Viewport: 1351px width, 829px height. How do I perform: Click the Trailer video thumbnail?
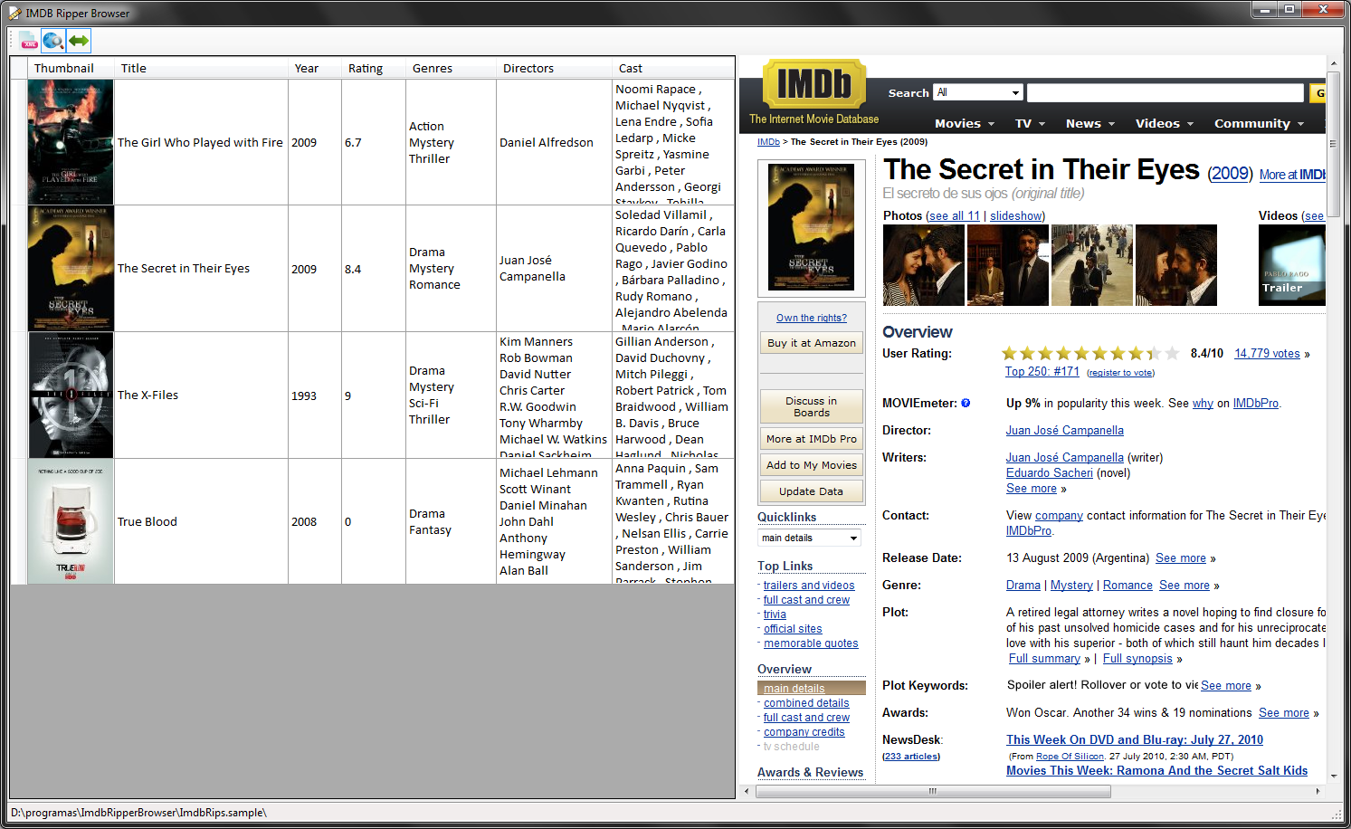point(1291,265)
